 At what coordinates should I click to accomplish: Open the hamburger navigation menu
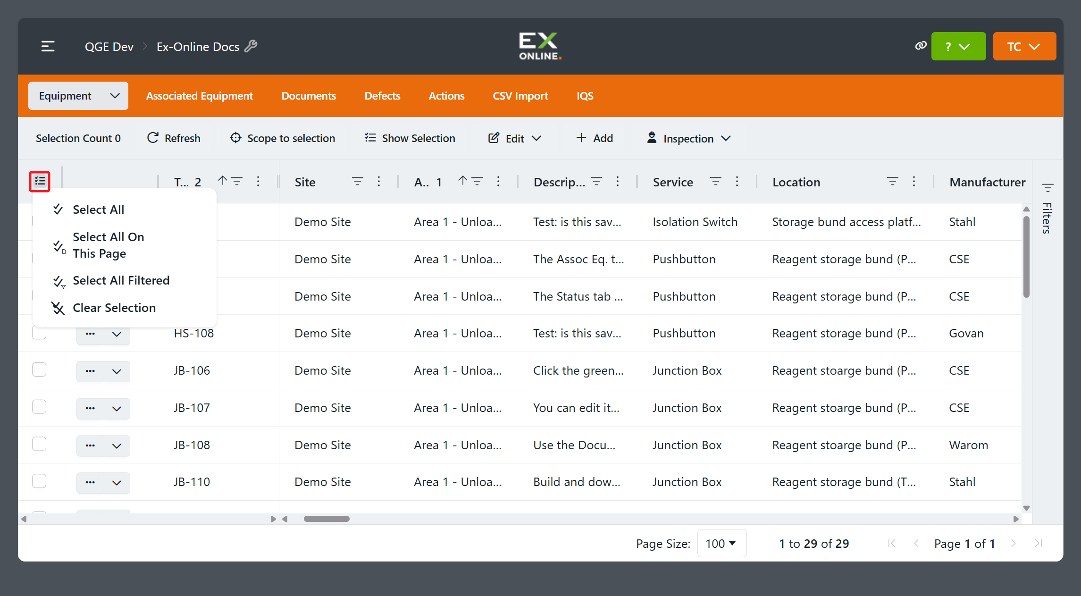pos(48,46)
